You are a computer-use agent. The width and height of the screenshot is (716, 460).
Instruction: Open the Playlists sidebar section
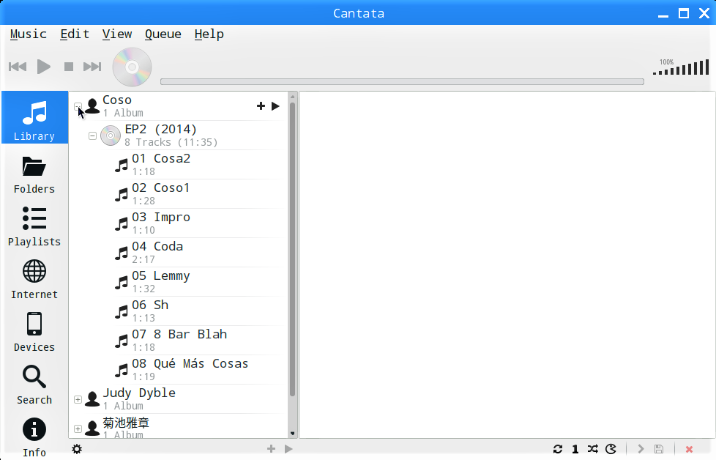coord(34,226)
